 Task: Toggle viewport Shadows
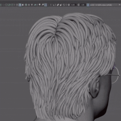pos(35,5)
